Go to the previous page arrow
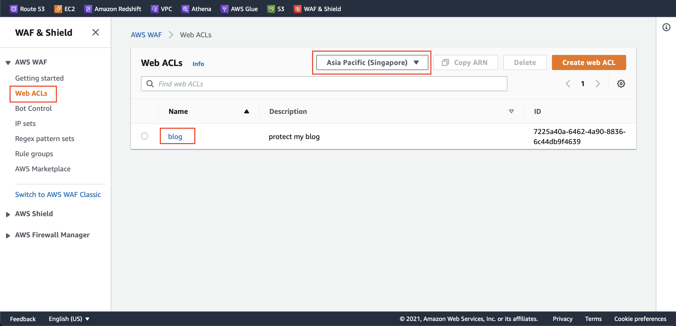 click(x=568, y=84)
